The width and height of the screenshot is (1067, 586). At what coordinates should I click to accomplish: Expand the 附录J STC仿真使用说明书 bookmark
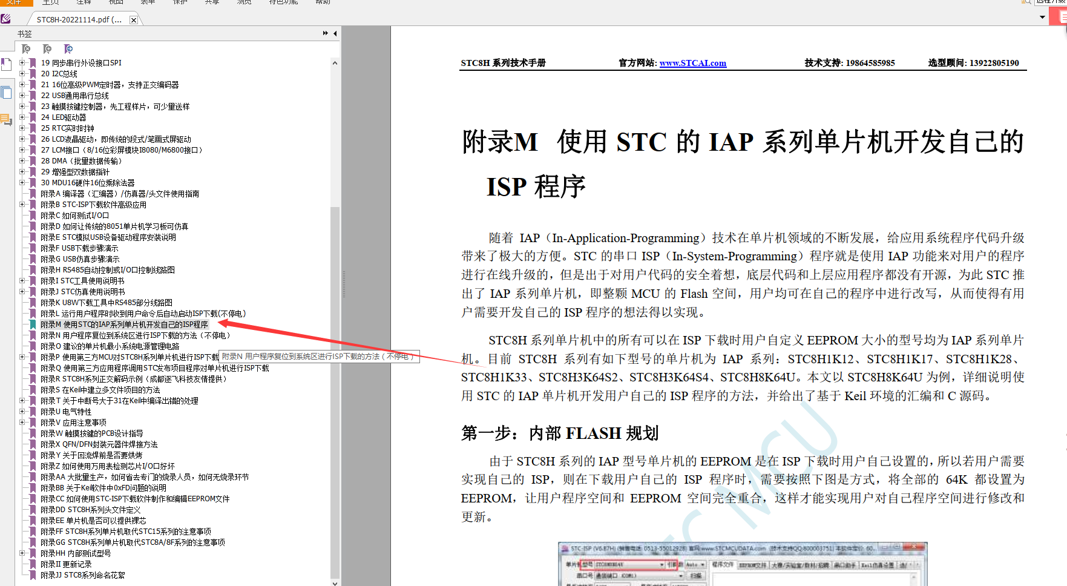pos(22,292)
